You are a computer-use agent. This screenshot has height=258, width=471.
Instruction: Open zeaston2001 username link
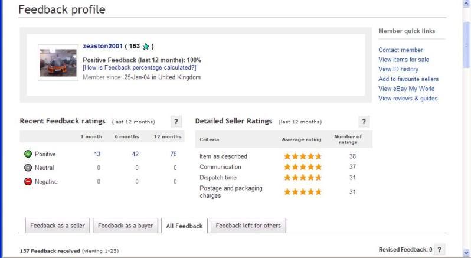(x=103, y=47)
